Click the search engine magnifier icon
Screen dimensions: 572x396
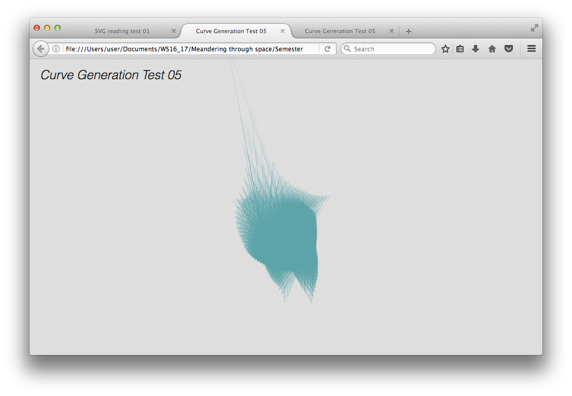pyautogui.click(x=347, y=49)
